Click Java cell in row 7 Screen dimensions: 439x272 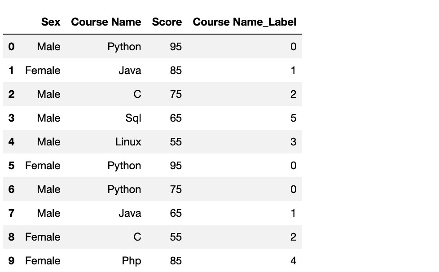130,213
